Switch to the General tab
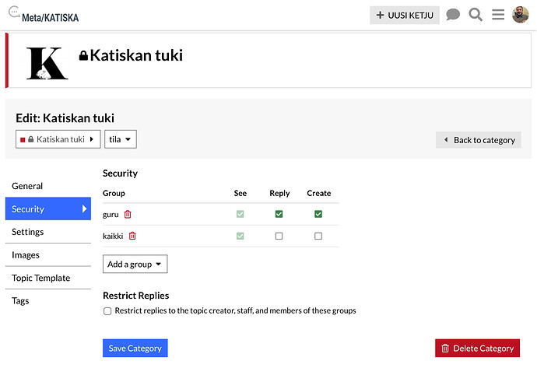 tap(48, 186)
